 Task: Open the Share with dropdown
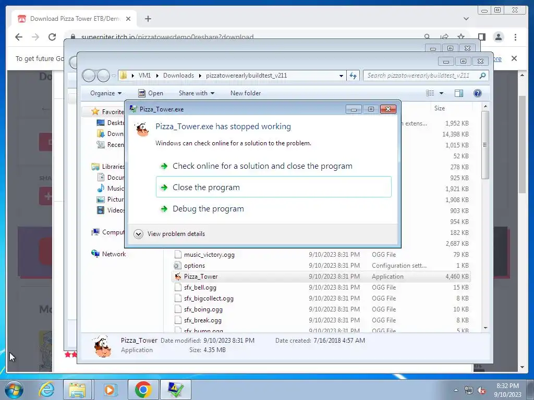pos(197,93)
